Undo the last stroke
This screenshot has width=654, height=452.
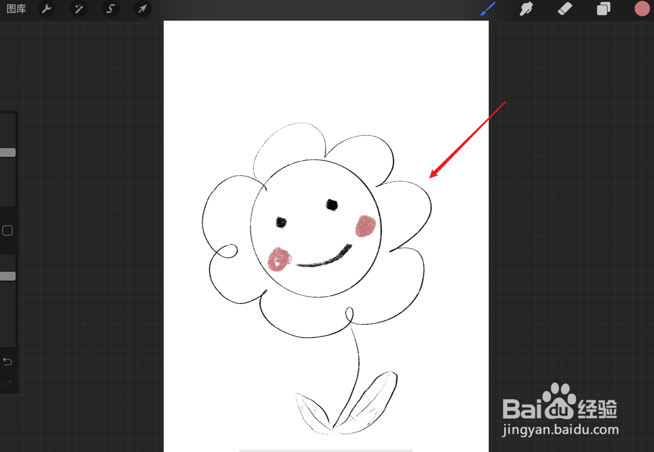(8, 362)
